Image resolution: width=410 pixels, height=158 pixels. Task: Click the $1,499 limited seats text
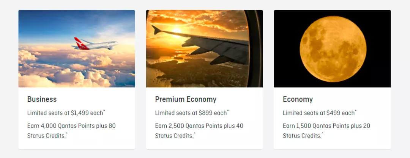65,113
